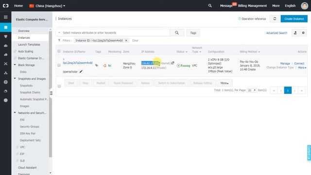Open monitoring chart icon for the instance
The width and height of the screenshot is (311, 175).
click(x=110, y=66)
